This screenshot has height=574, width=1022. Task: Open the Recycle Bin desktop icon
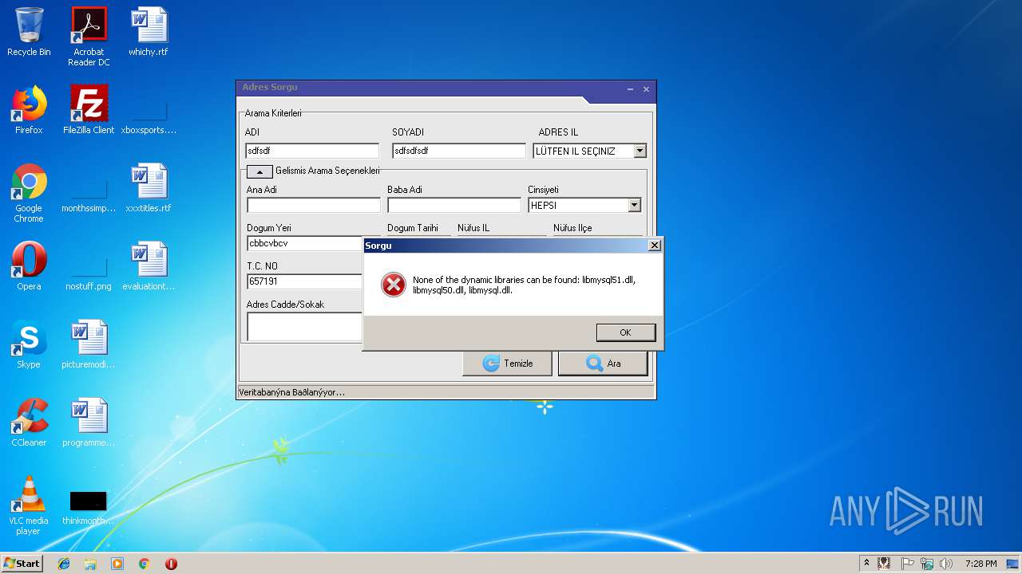tap(29, 32)
